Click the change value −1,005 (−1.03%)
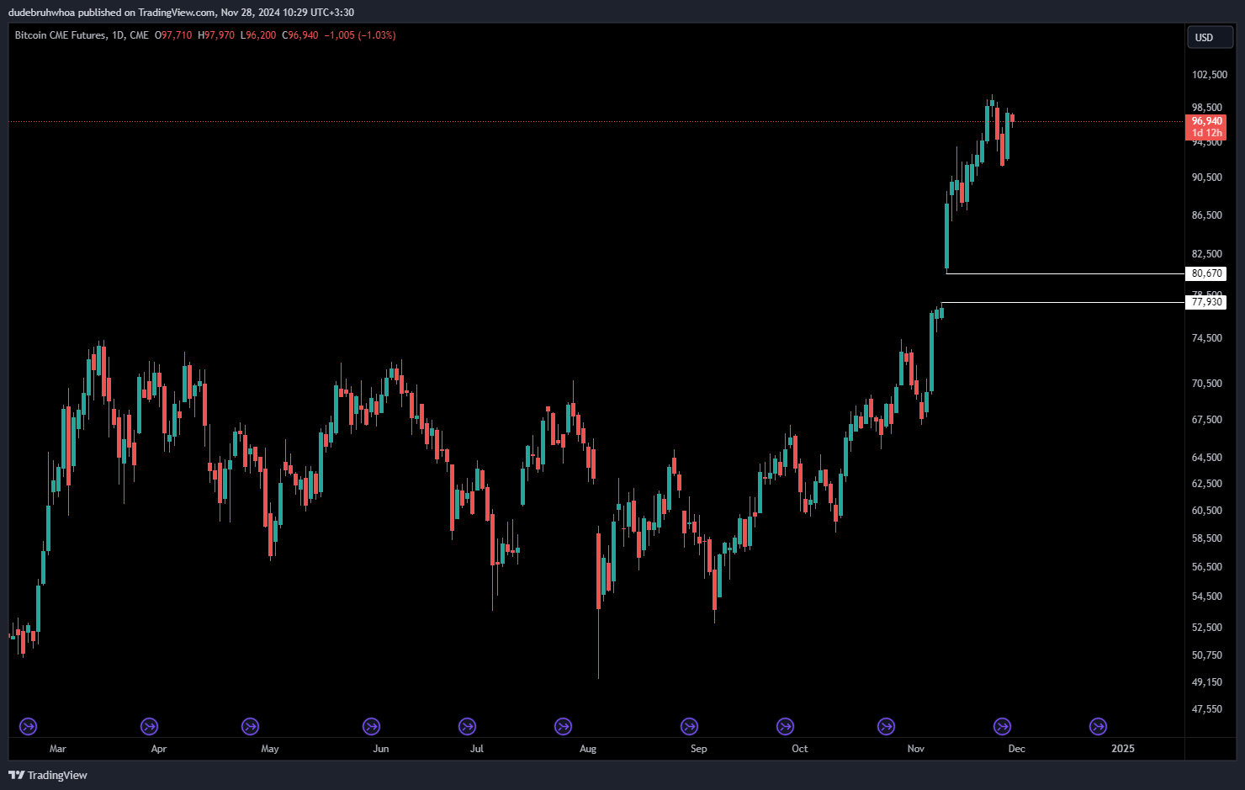Image resolution: width=1245 pixels, height=790 pixels. [x=360, y=35]
